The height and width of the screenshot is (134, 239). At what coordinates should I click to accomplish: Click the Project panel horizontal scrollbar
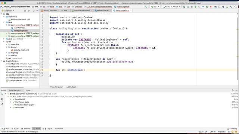click(12, 87)
